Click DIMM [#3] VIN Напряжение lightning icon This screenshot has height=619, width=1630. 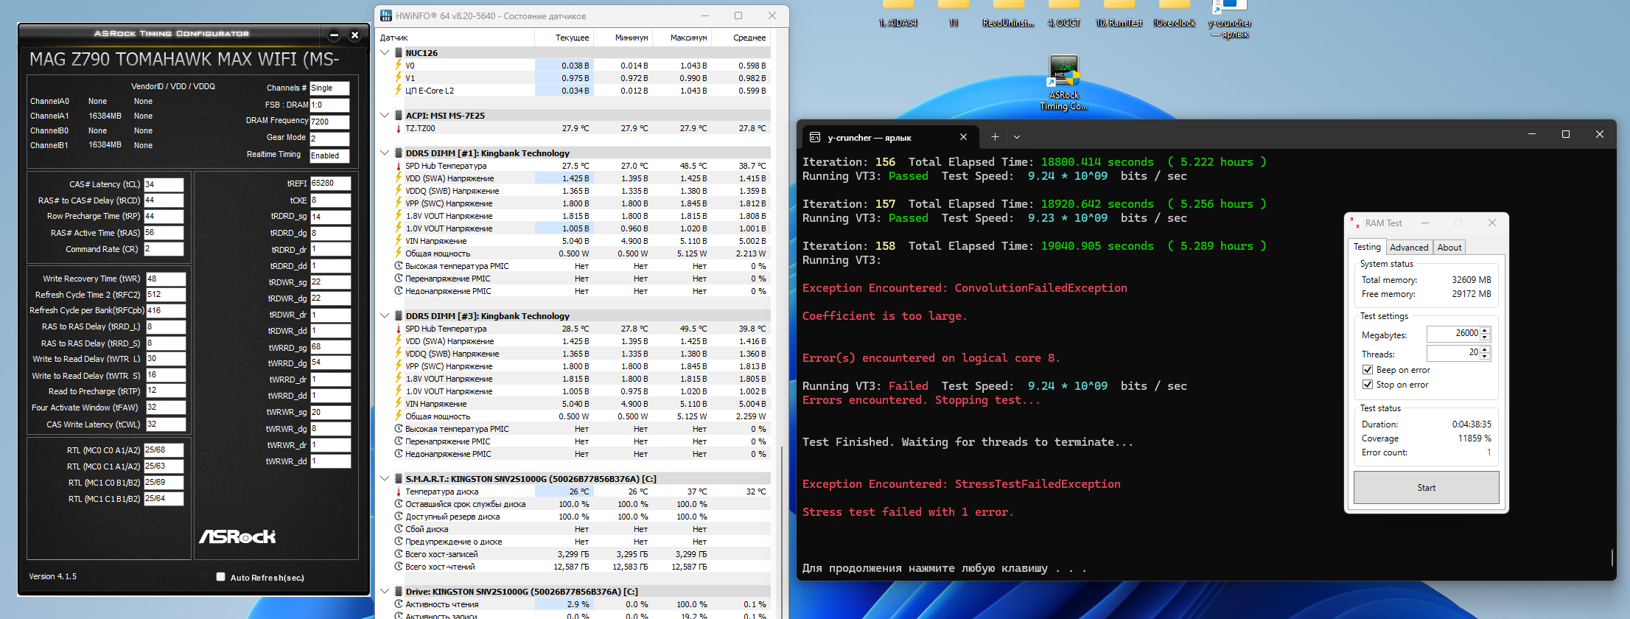(x=399, y=404)
